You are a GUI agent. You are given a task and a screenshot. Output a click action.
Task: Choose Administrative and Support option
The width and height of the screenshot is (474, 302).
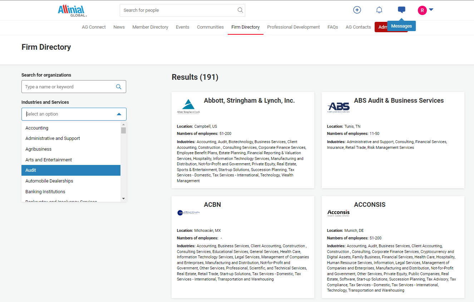point(71,138)
